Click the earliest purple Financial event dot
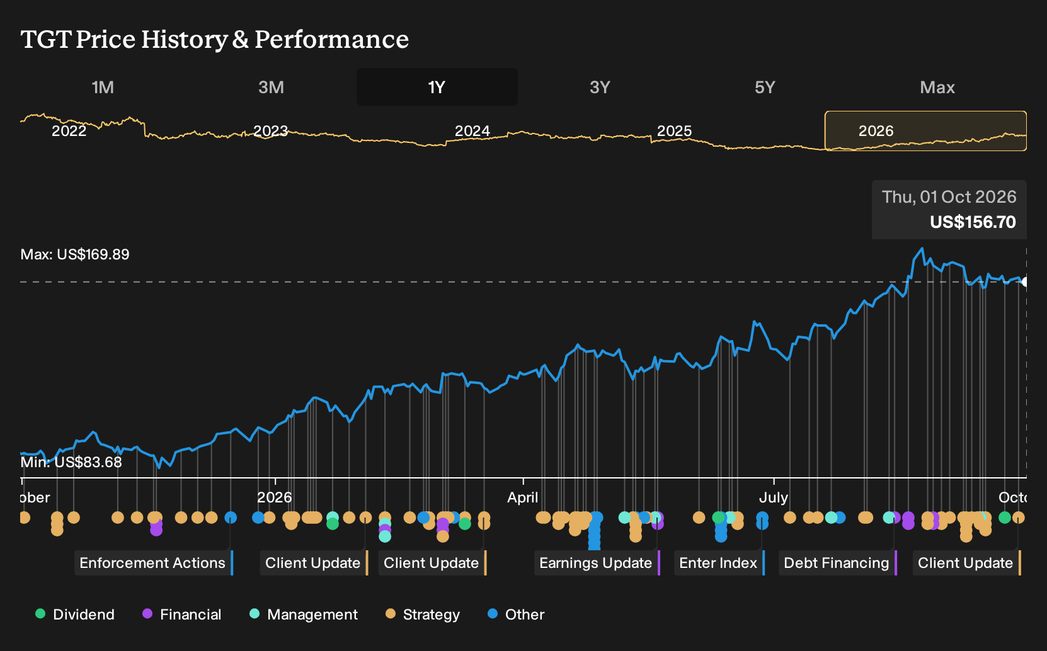 (156, 529)
